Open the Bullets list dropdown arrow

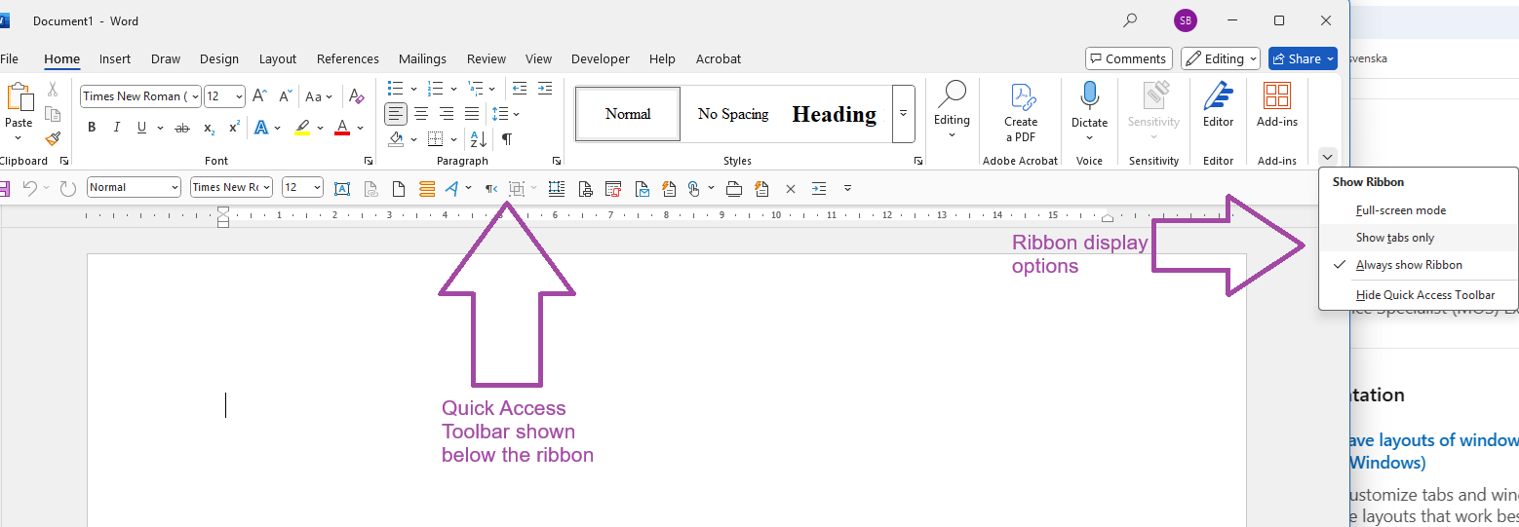(x=413, y=89)
